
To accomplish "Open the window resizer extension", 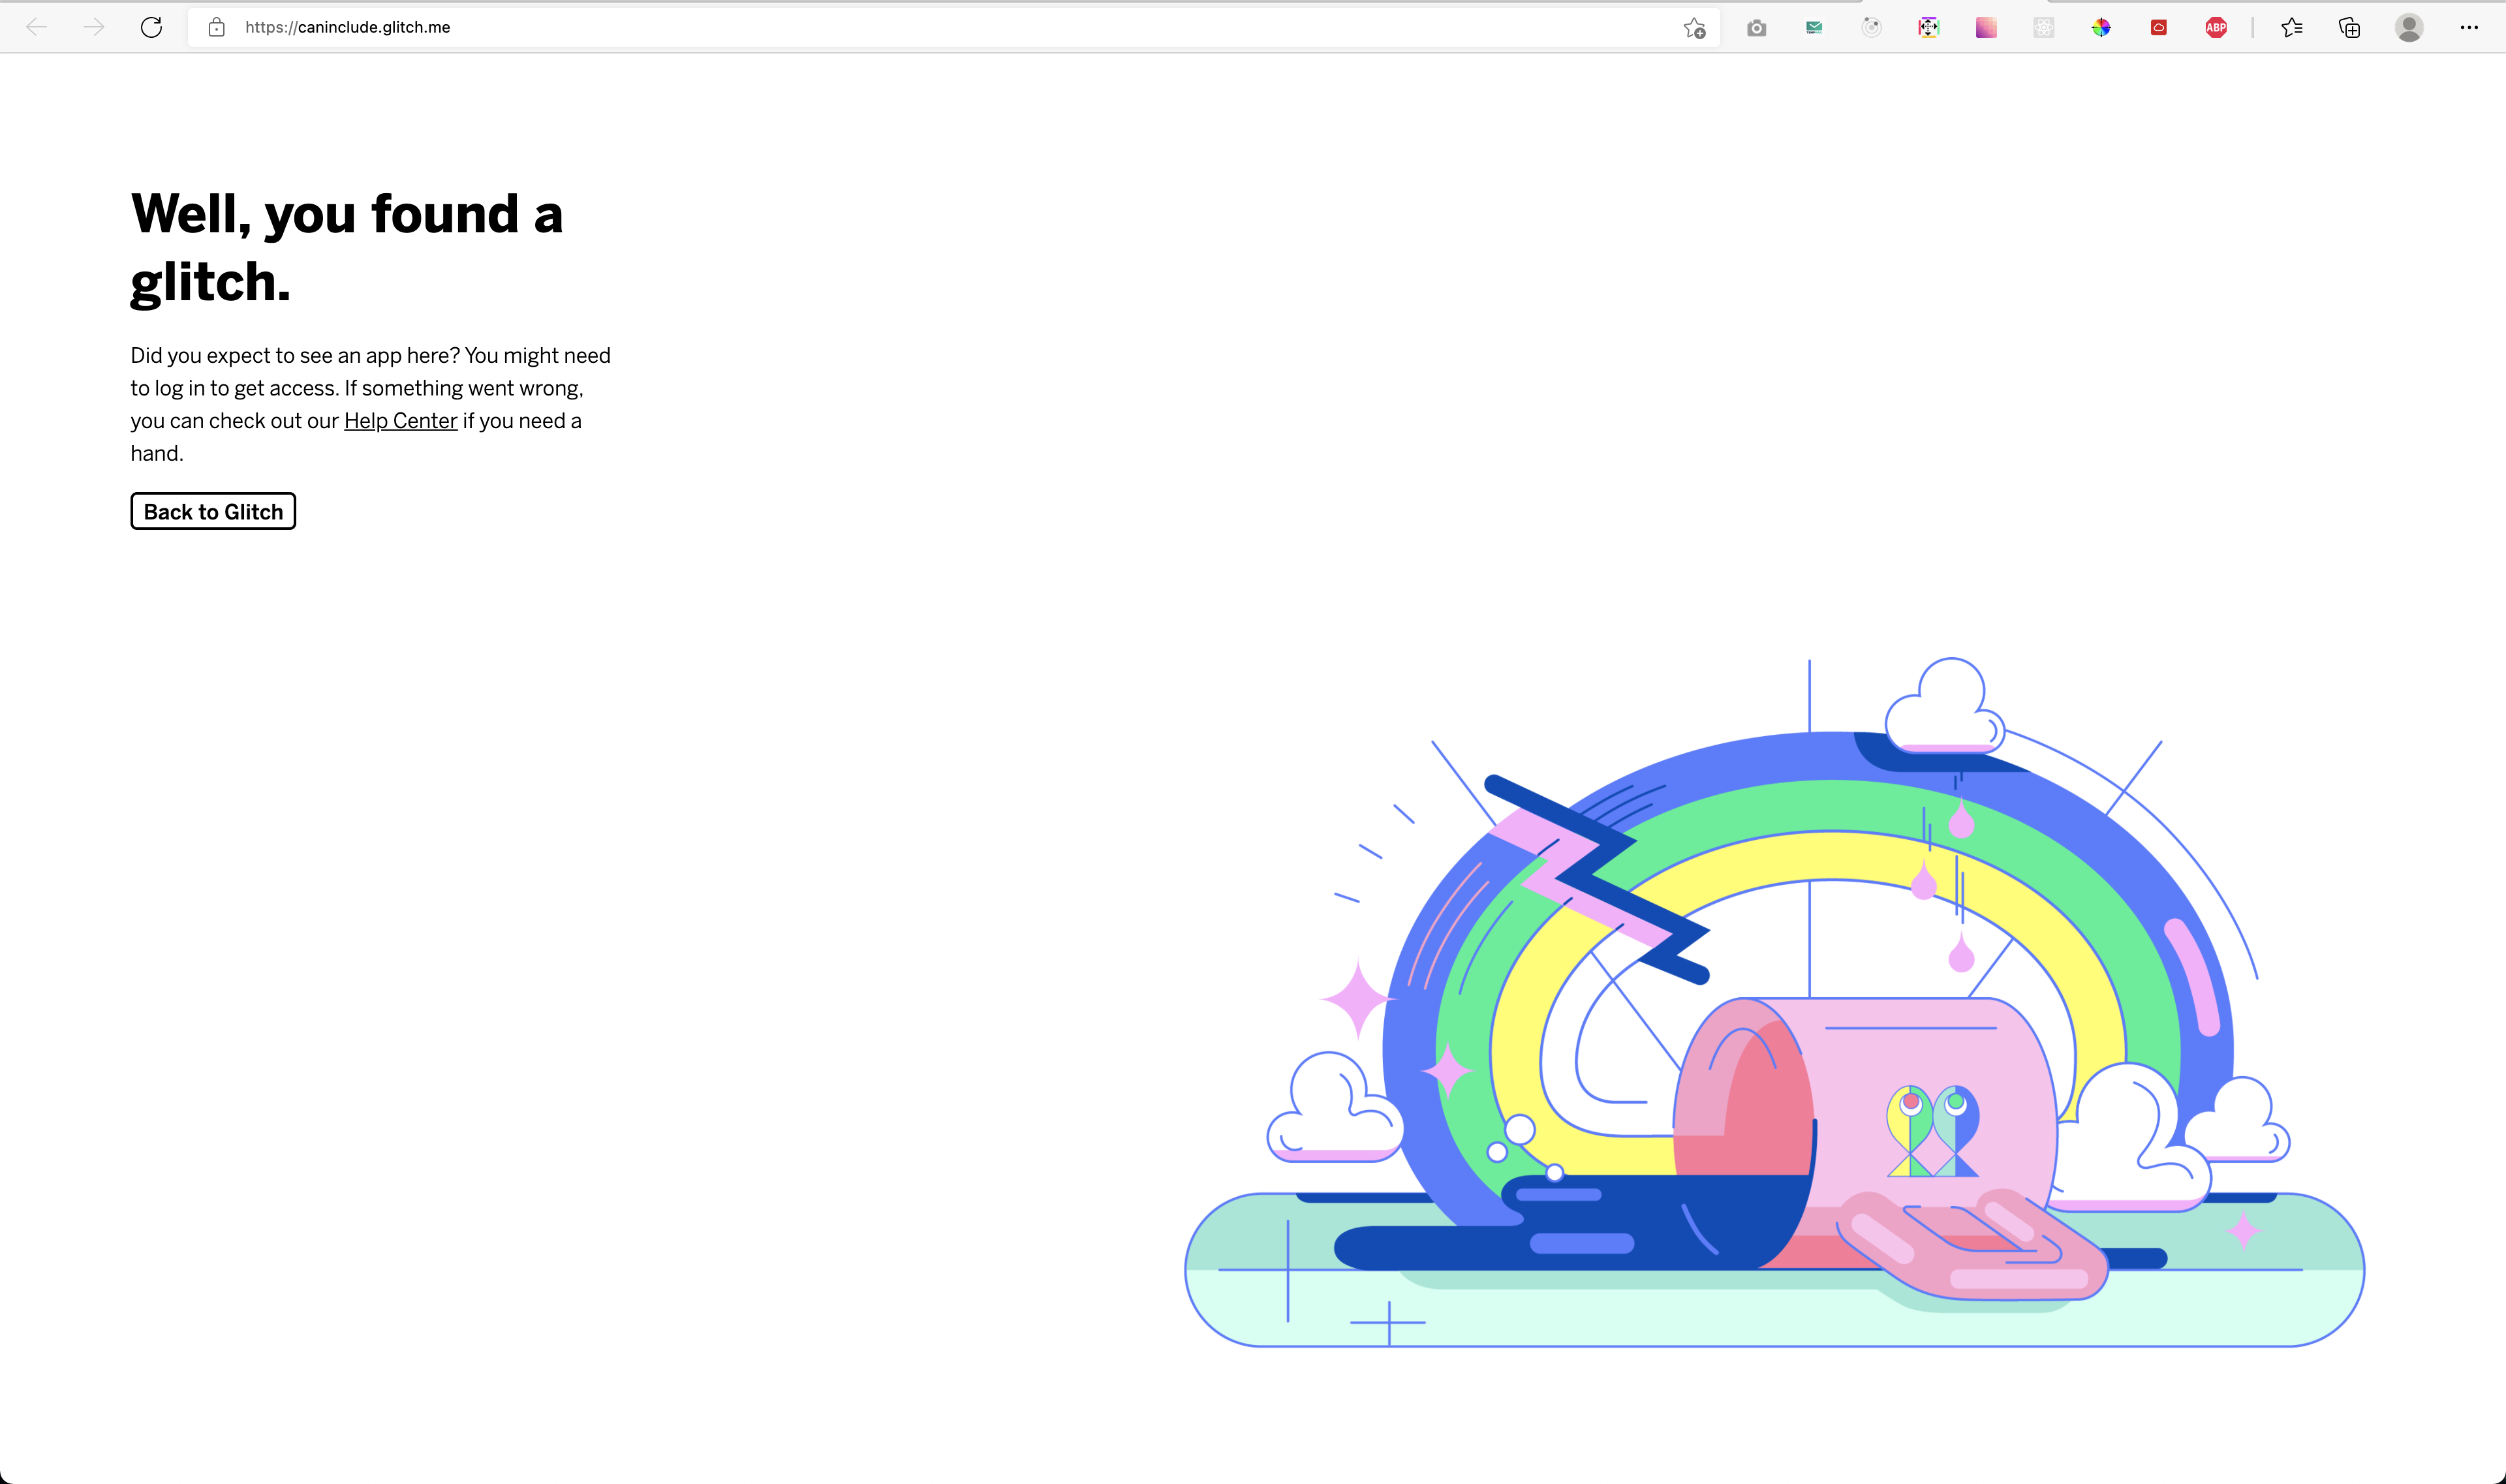I will pyautogui.click(x=1929, y=27).
